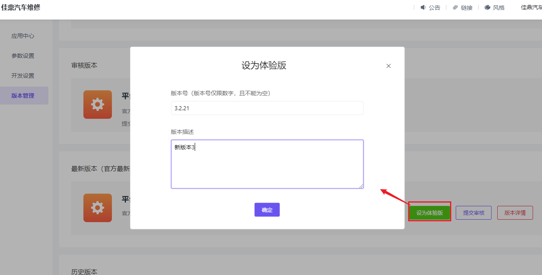
Task: Click the paperclip icon beside 链接
Action: click(455, 7)
